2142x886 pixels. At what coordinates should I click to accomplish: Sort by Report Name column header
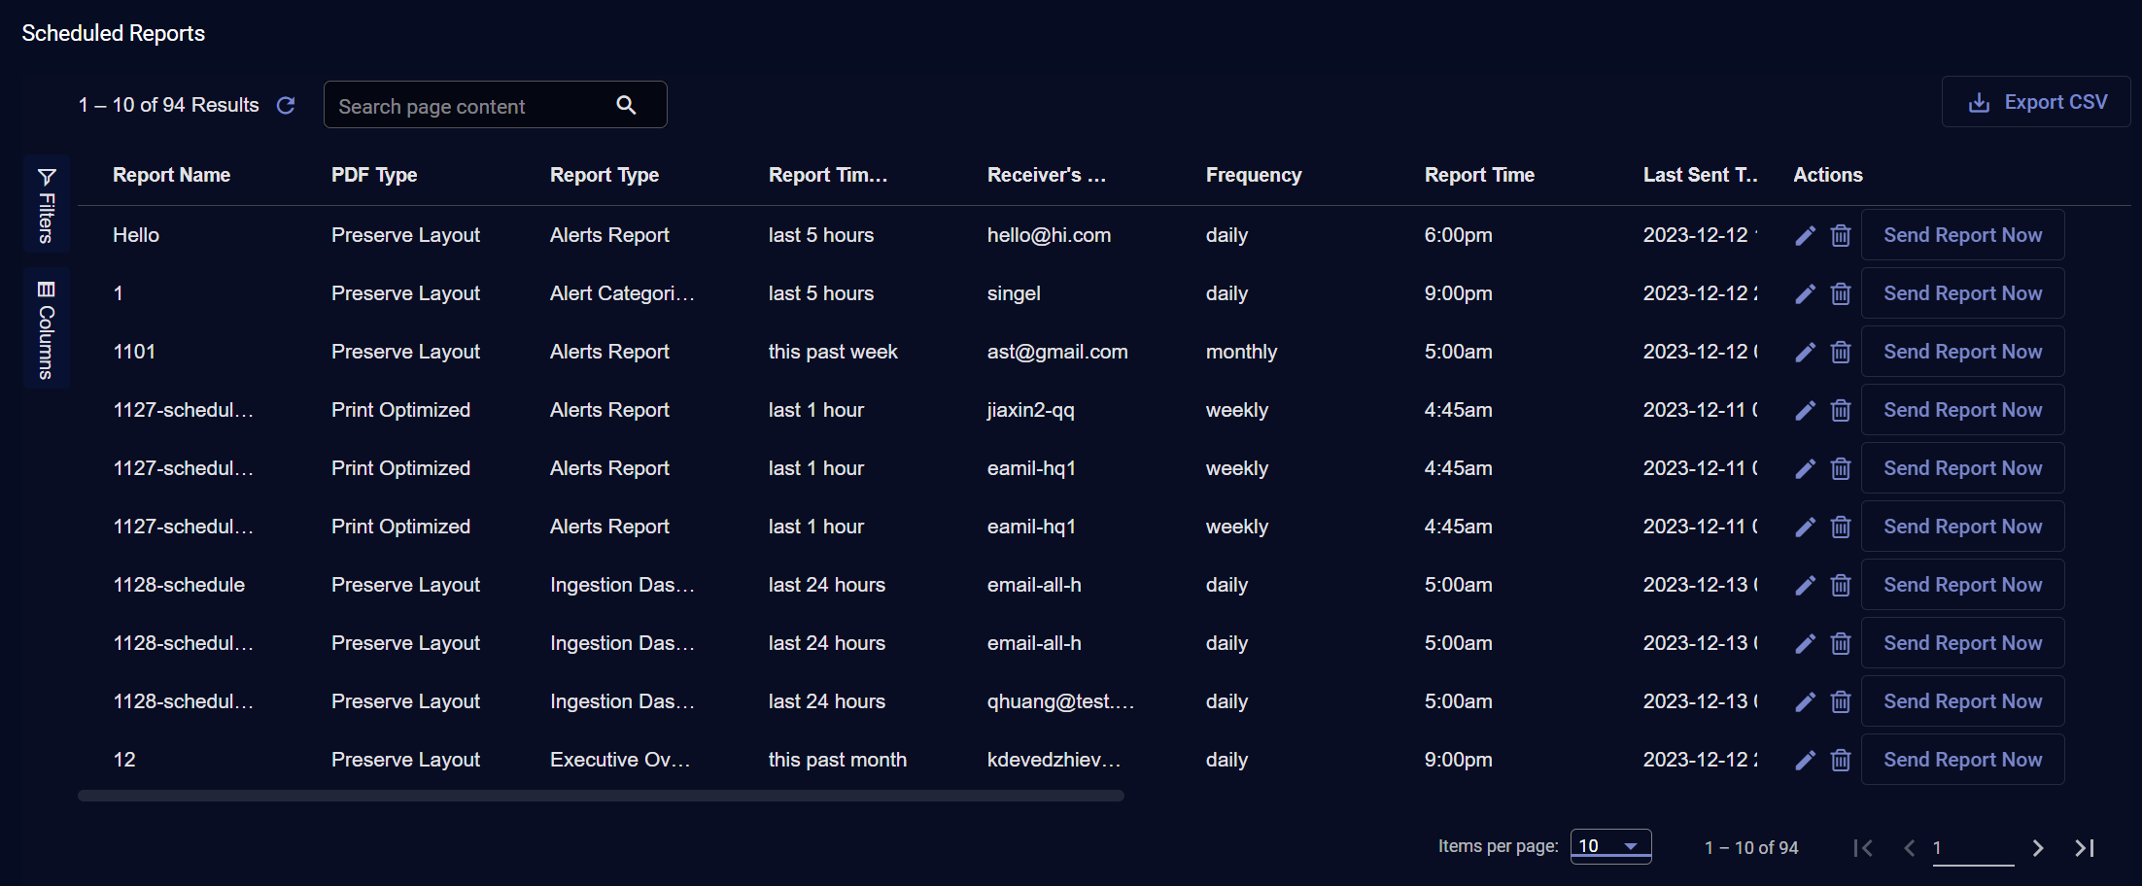click(x=171, y=175)
